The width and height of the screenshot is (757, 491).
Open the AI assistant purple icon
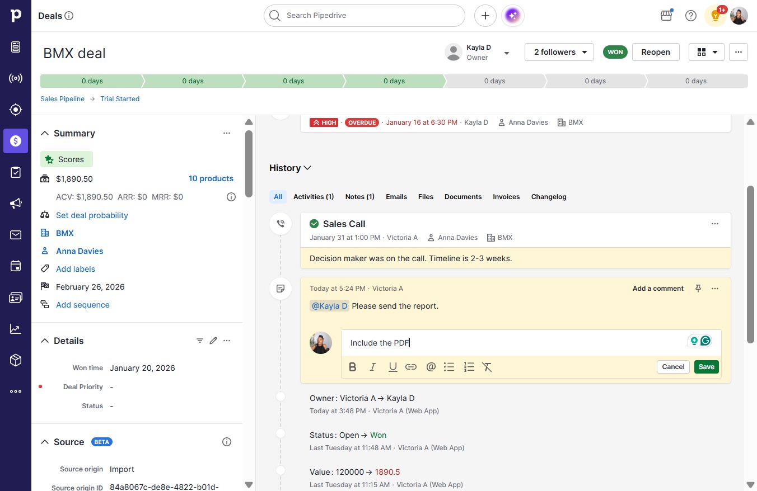pyautogui.click(x=513, y=16)
